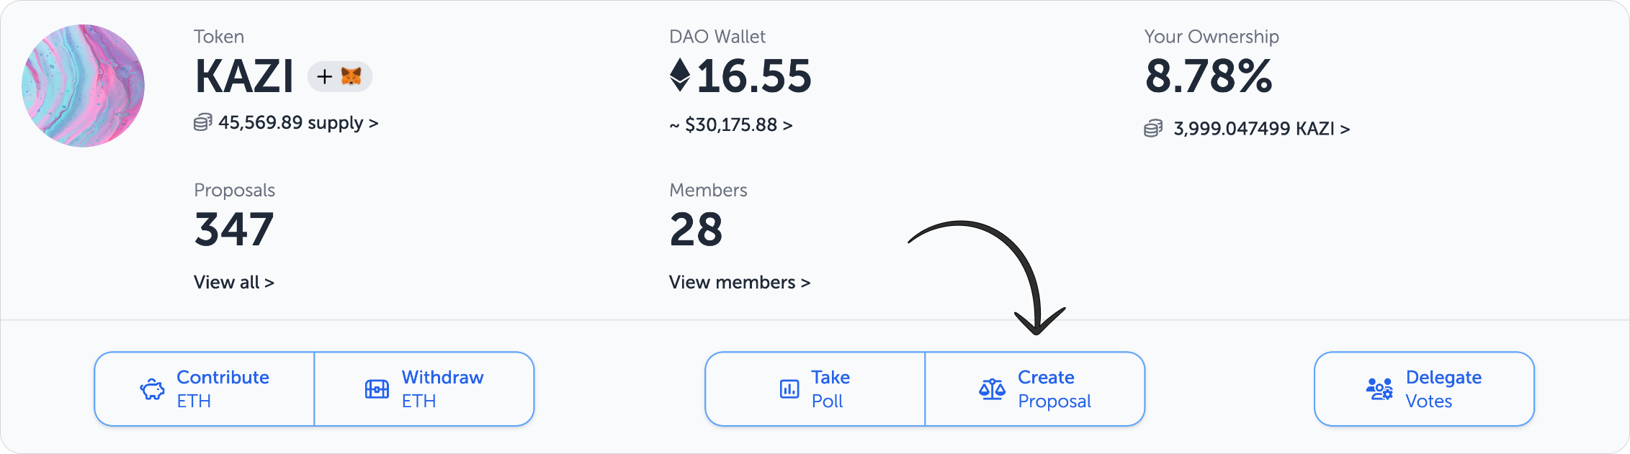Click the people-with-gear Delegate icon

tap(1379, 389)
